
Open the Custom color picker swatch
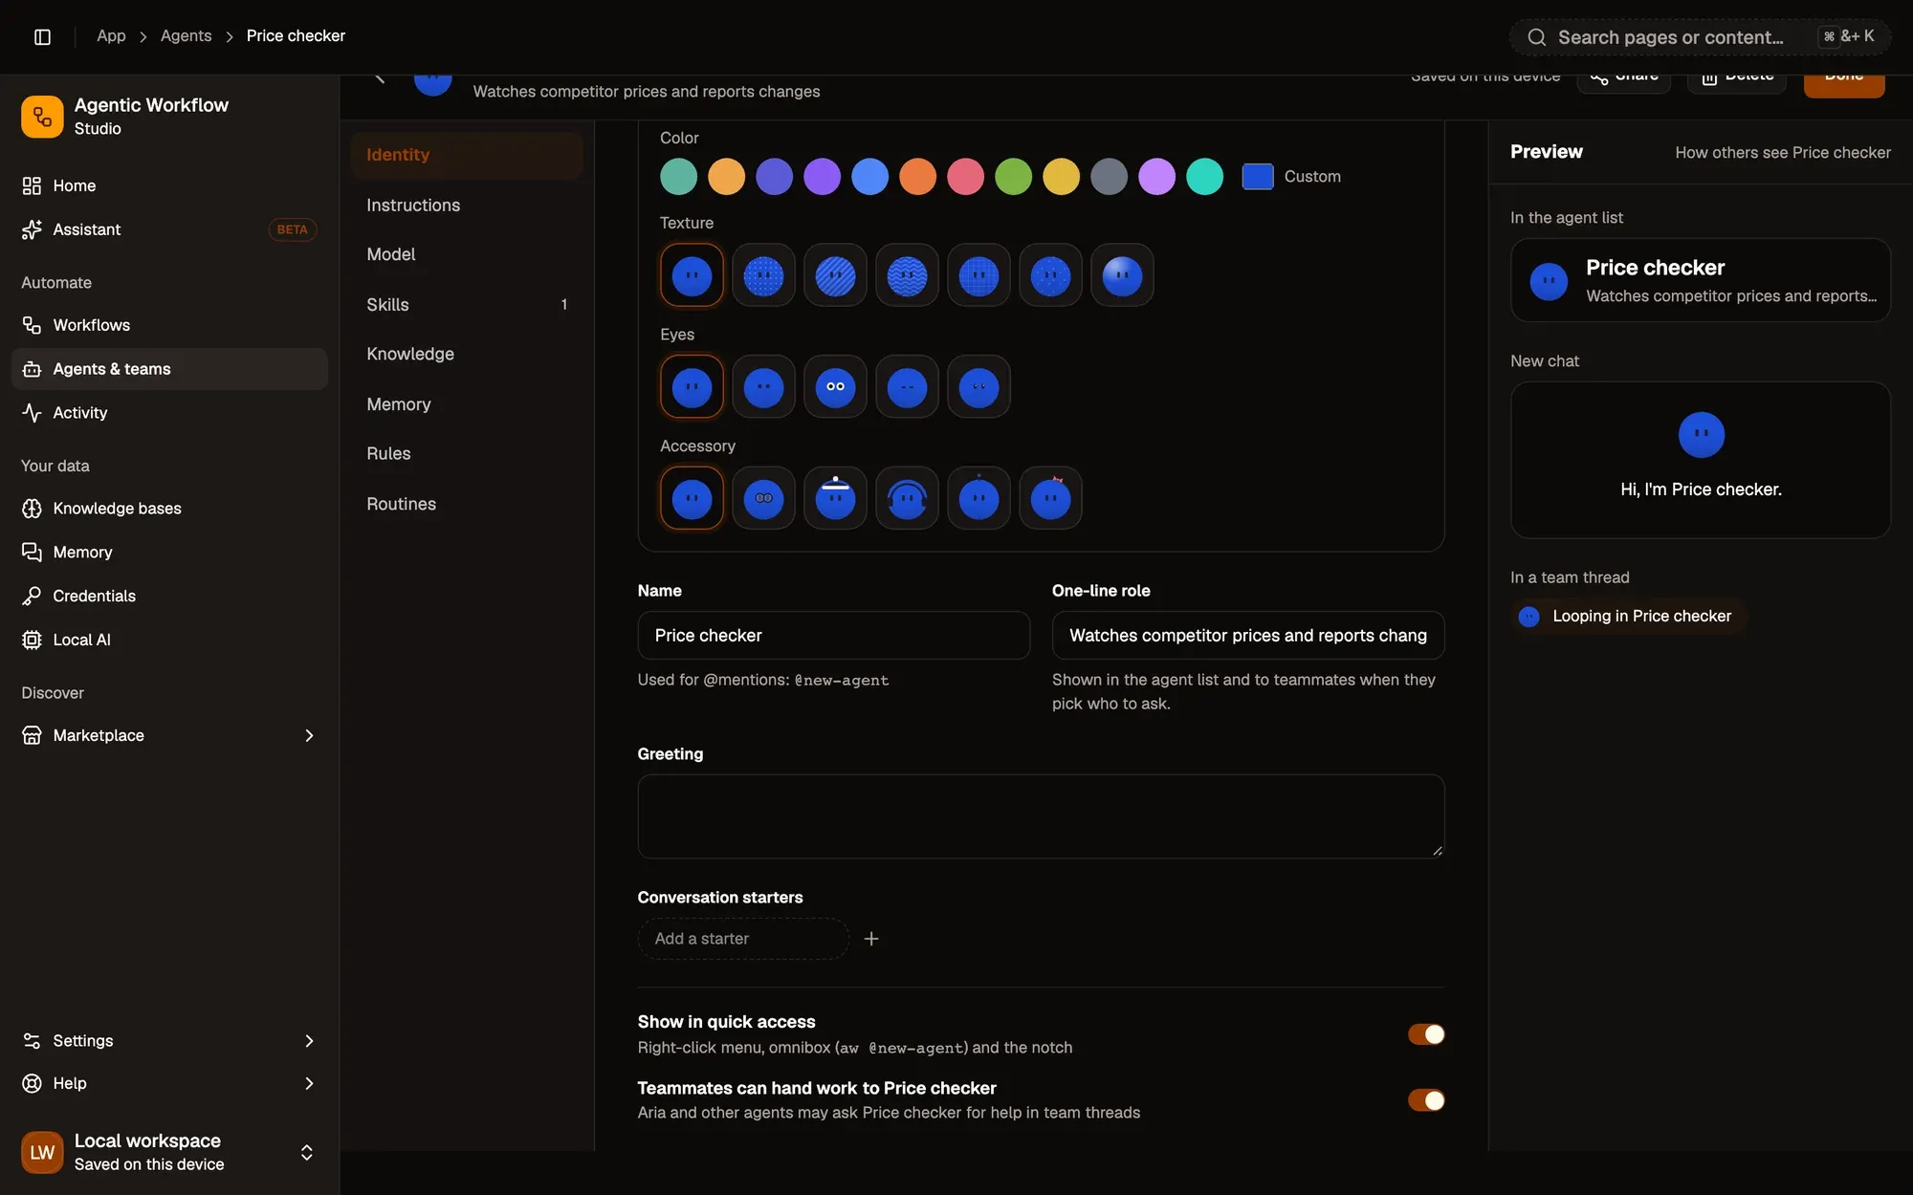click(1257, 177)
